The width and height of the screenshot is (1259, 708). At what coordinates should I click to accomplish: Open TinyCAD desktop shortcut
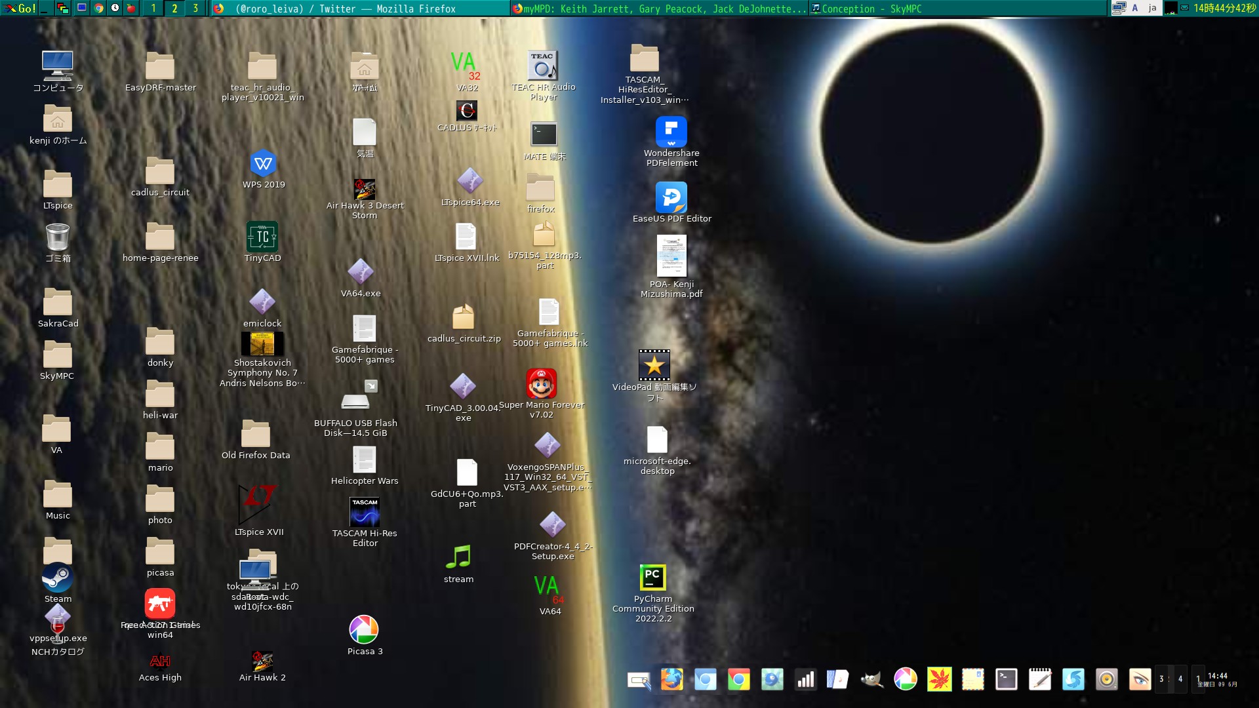click(262, 237)
